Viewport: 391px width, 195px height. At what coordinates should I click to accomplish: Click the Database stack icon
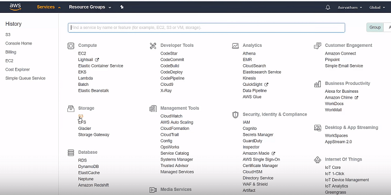(71, 153)
